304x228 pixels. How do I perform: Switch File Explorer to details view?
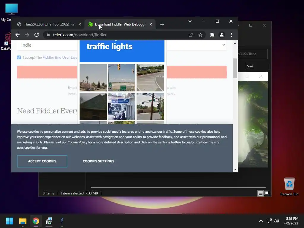coord(260,193)
